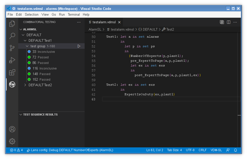
Task: Open the Source Control view
Action: coord(12,48)
